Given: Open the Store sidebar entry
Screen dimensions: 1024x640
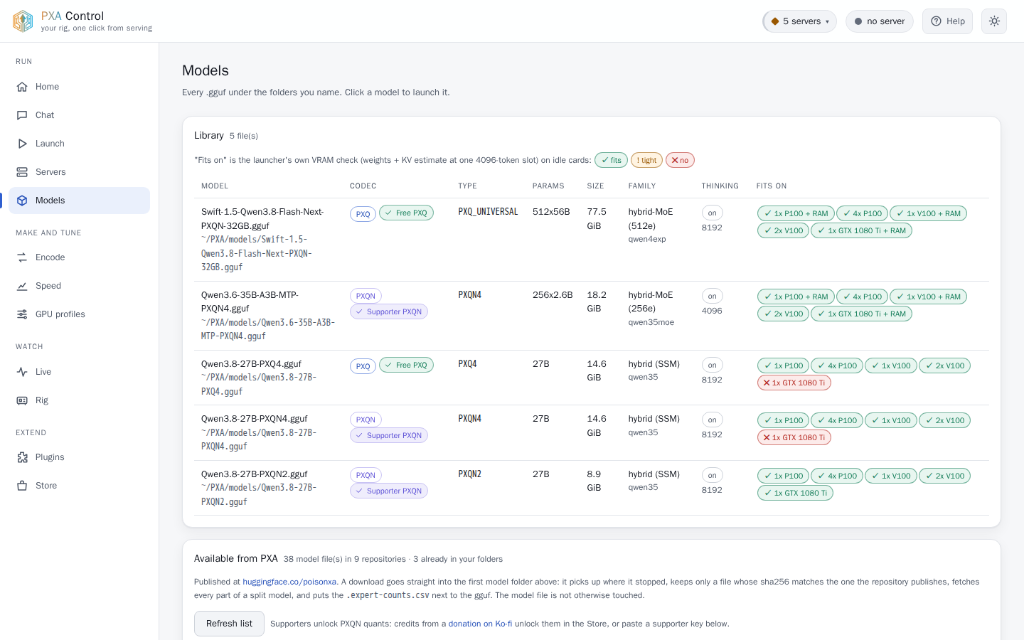Looking at the screenshot, I should (79, 486).
